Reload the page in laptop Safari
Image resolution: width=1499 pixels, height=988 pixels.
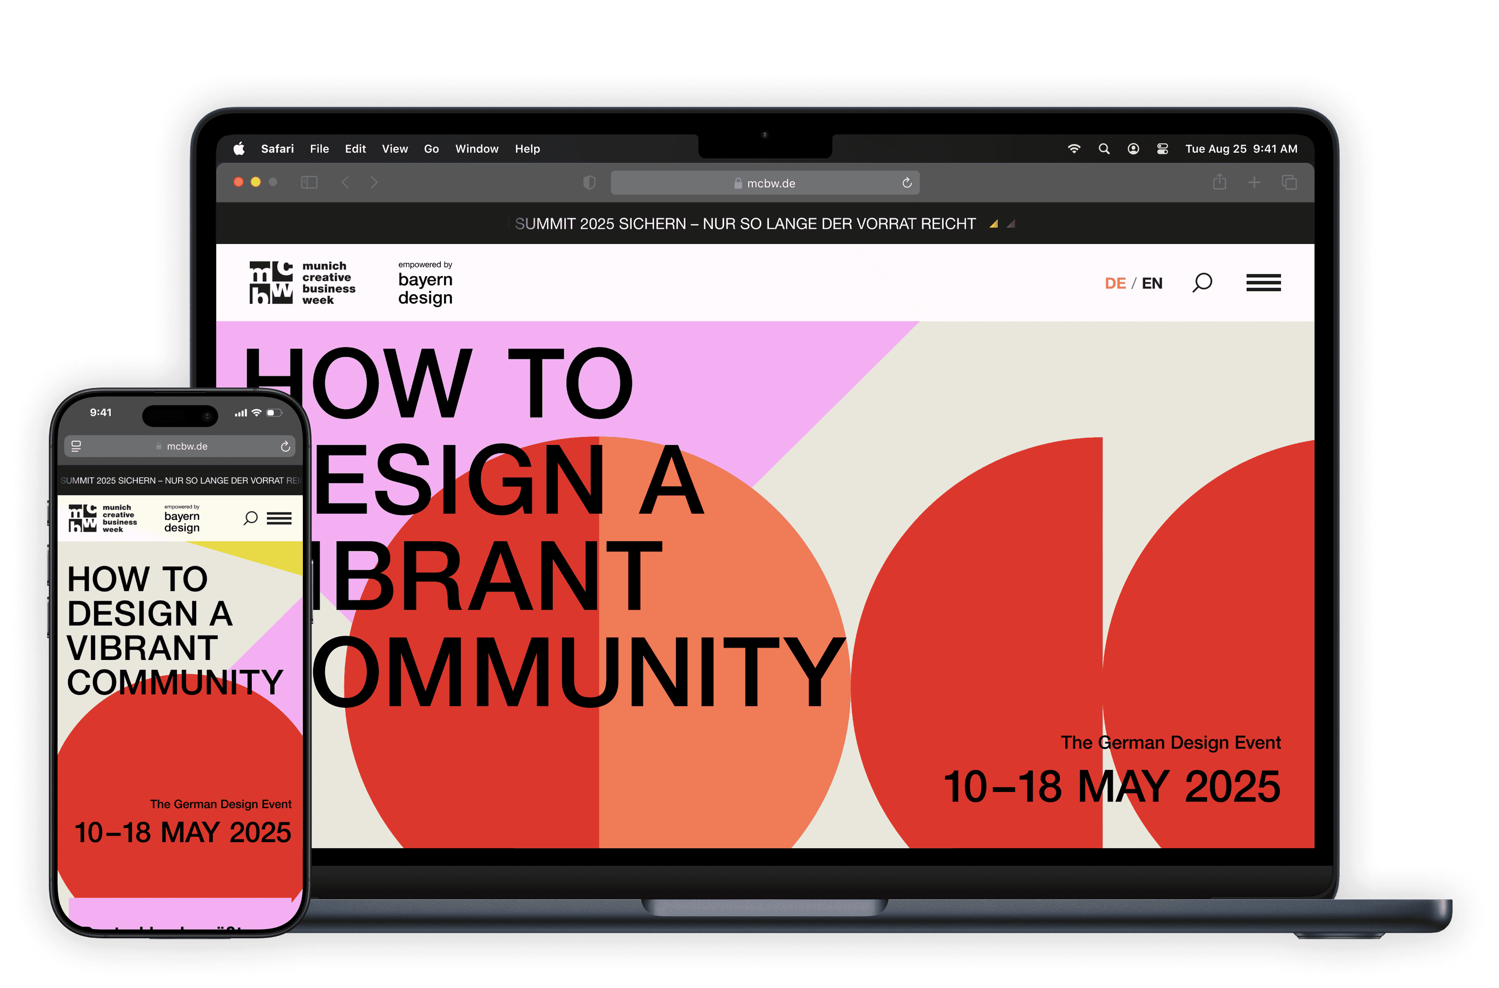pyautogui.click(x=907, y=183)
